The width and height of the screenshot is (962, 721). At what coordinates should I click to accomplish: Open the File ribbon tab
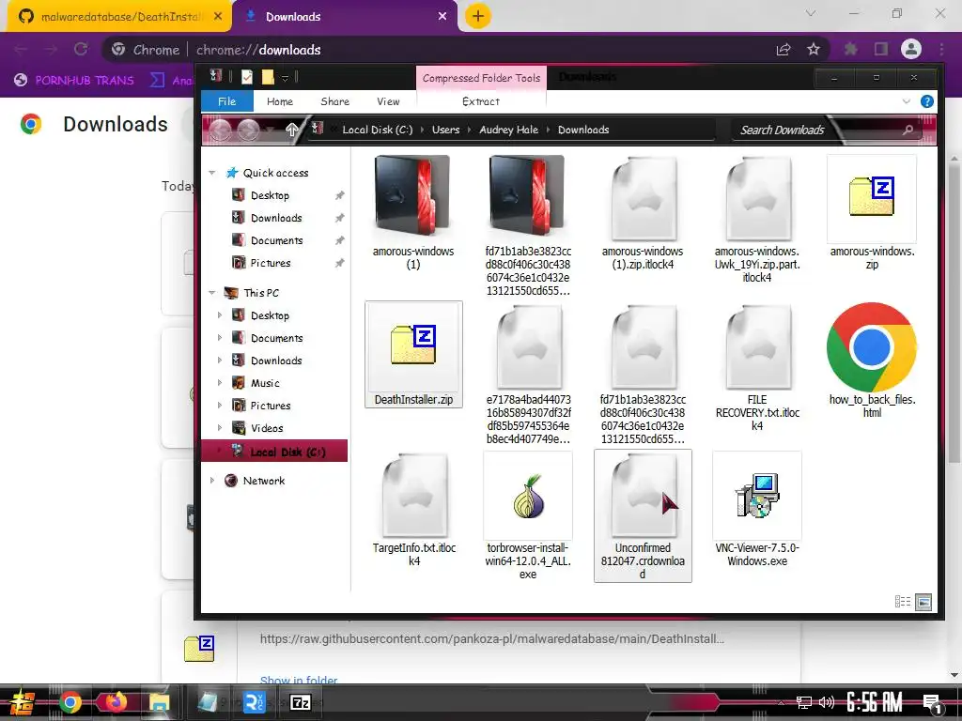click(227, 101)
